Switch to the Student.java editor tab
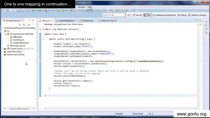 click(x=86, y=21)
